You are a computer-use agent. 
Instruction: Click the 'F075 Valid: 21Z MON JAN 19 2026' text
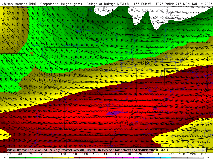click(x=184, y=4)
